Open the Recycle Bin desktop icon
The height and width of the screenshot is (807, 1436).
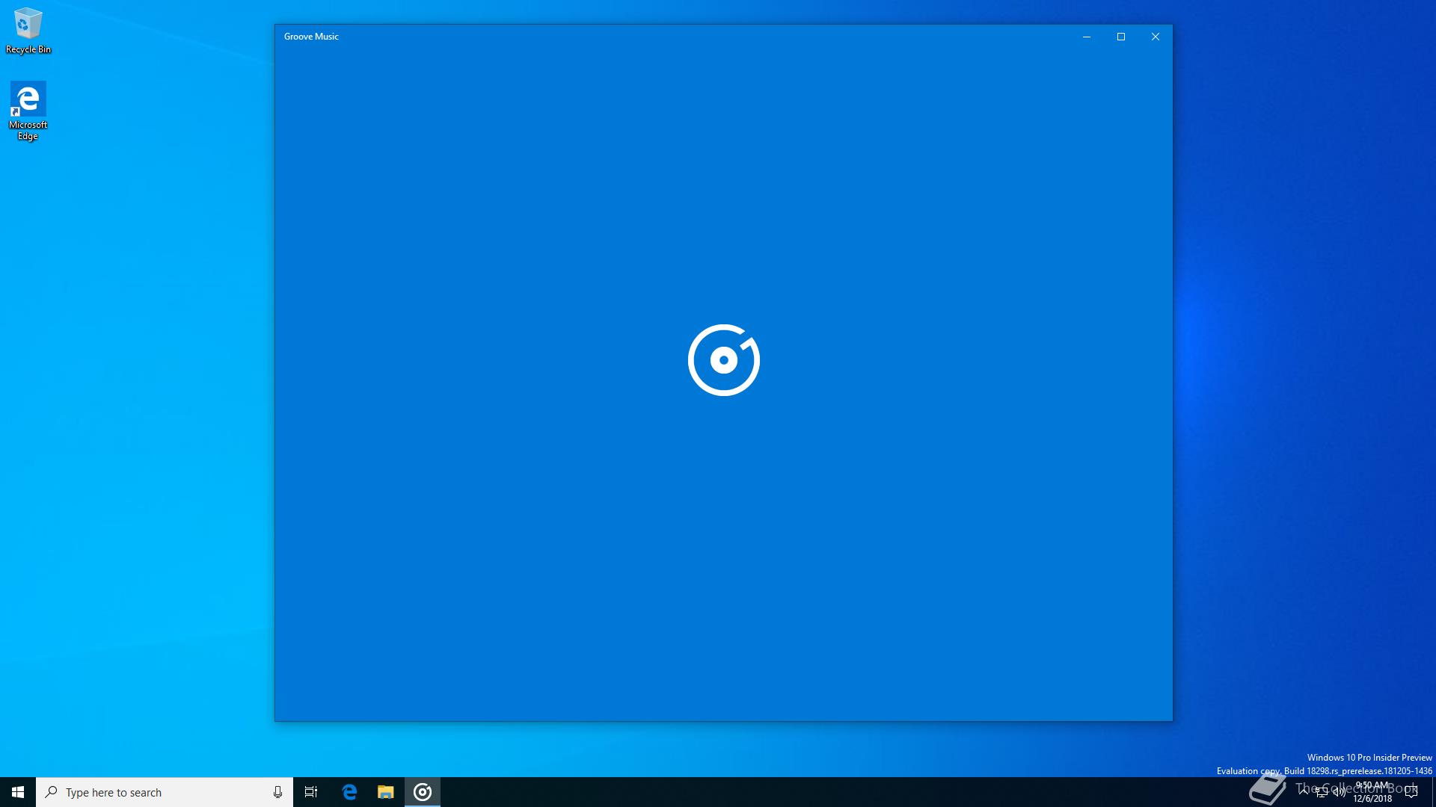point(28,31)
